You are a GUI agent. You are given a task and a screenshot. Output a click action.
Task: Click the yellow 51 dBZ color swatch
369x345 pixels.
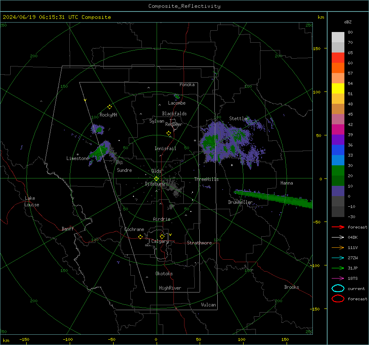pyautogui.click(x=338, y=89)
